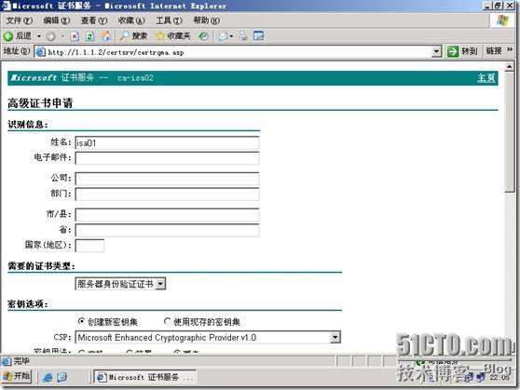Expand the address bar URL dropdown

click(437, 52)
